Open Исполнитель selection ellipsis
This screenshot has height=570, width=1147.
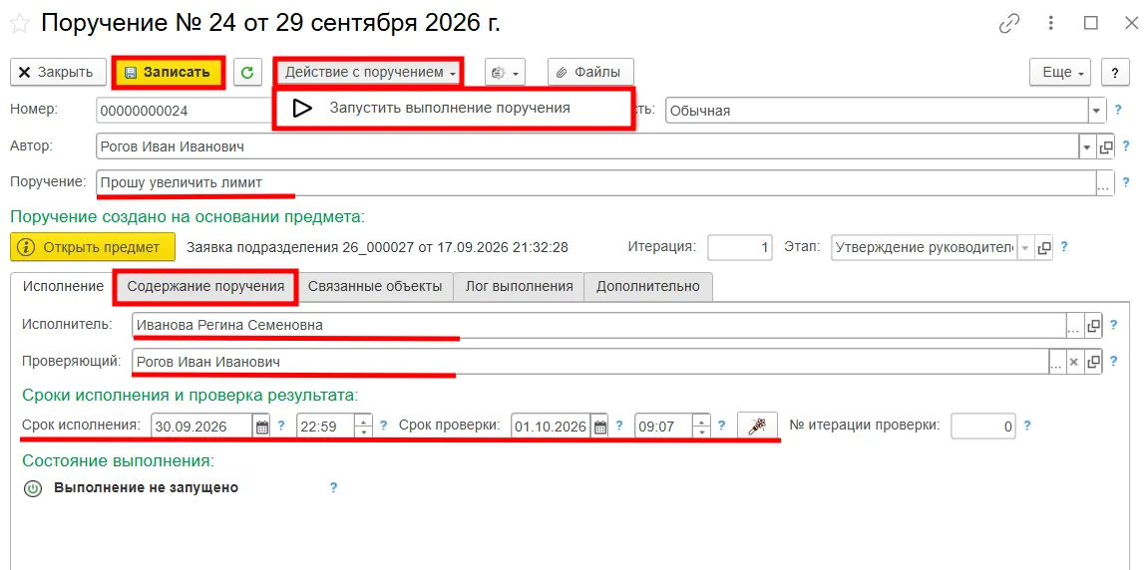click(x=1073, y=327)
